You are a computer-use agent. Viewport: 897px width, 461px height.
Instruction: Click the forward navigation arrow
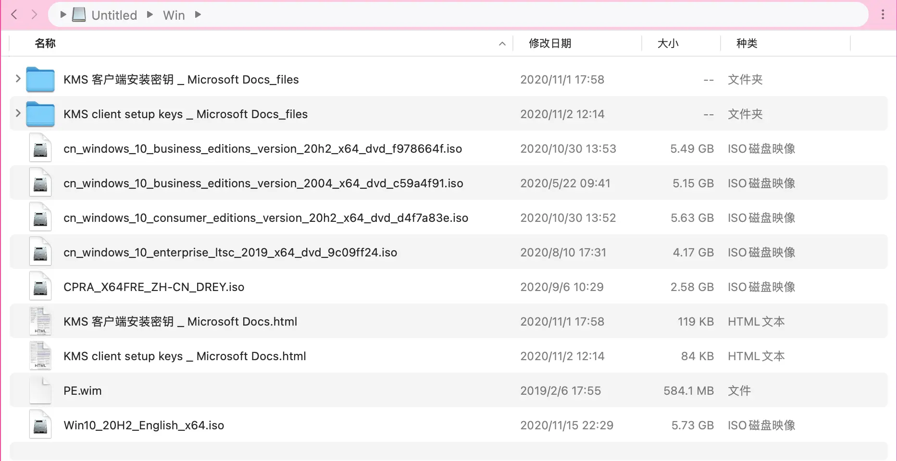click(x=34, y=14)
